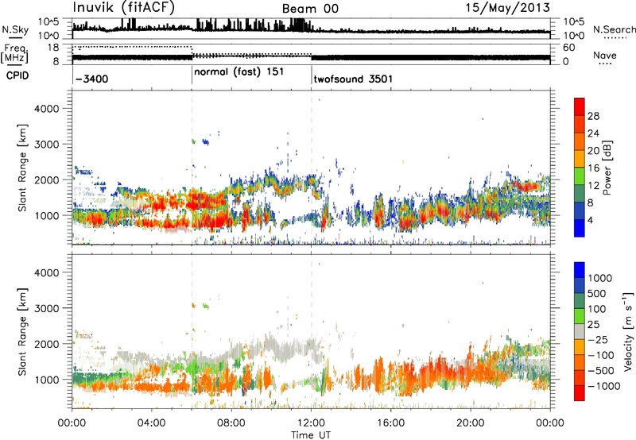Click the Velocity scale value '-1000'
The image size is (636, 440).
coord(603,386)
